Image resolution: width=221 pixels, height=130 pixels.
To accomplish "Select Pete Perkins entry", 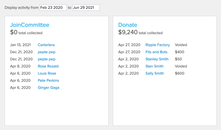I will coord(48,81).
